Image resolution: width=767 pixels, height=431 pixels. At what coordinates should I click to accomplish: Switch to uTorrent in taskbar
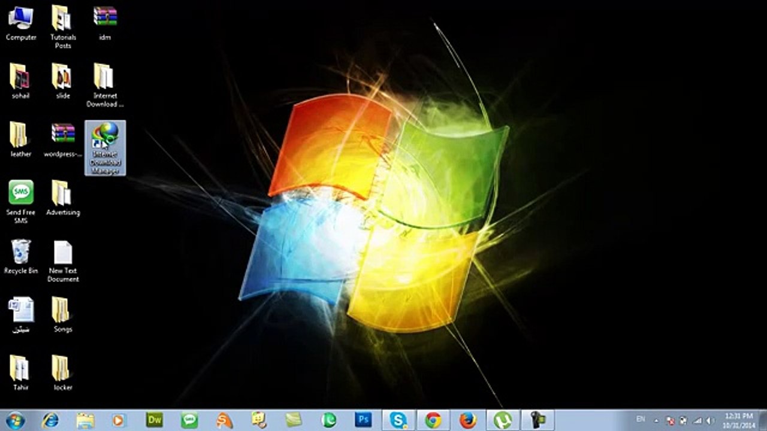pyautogui.click(x=503, y=420)
